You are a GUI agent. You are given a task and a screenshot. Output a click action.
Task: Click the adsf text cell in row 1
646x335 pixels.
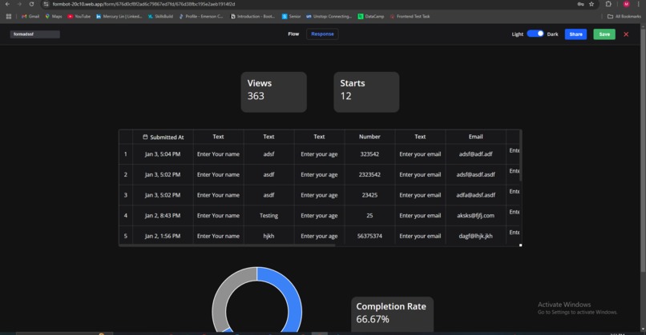268,154
